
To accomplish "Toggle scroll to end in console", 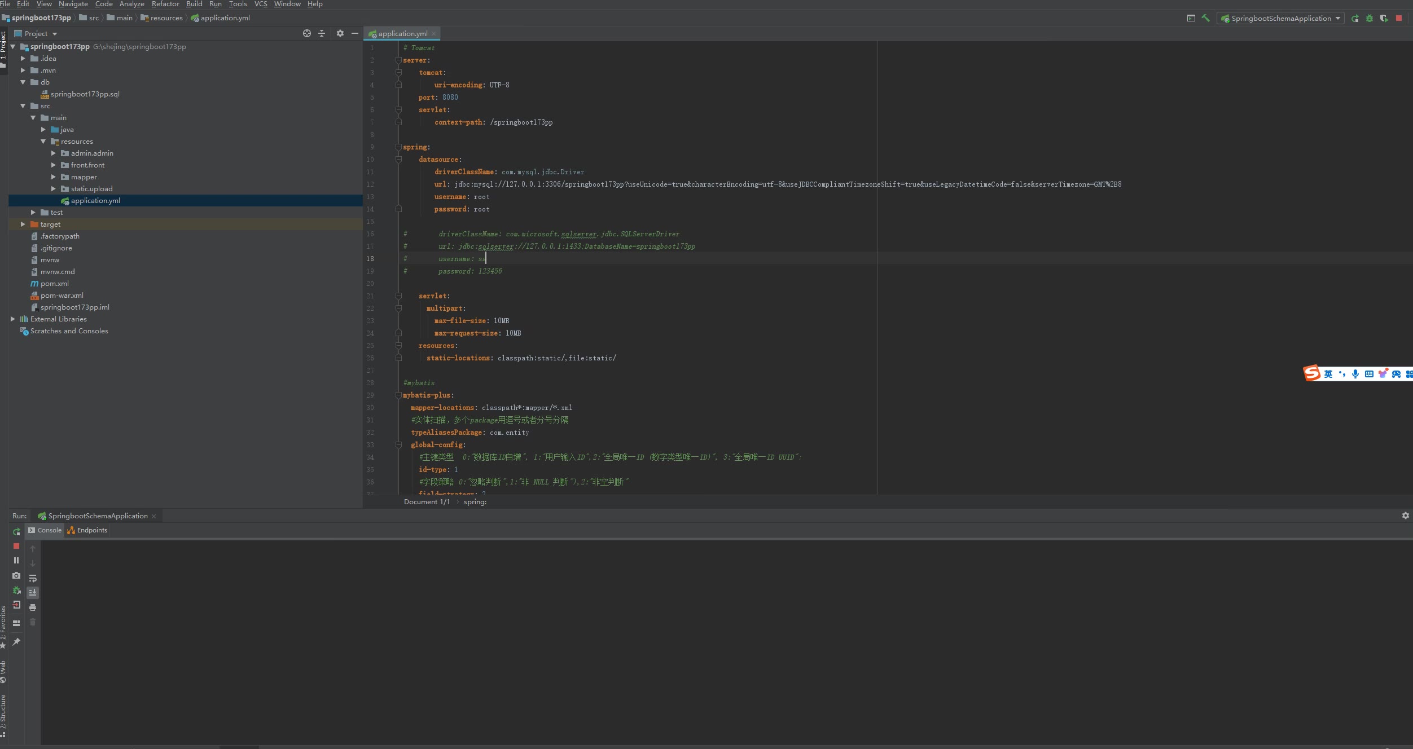I will [33, 592].
